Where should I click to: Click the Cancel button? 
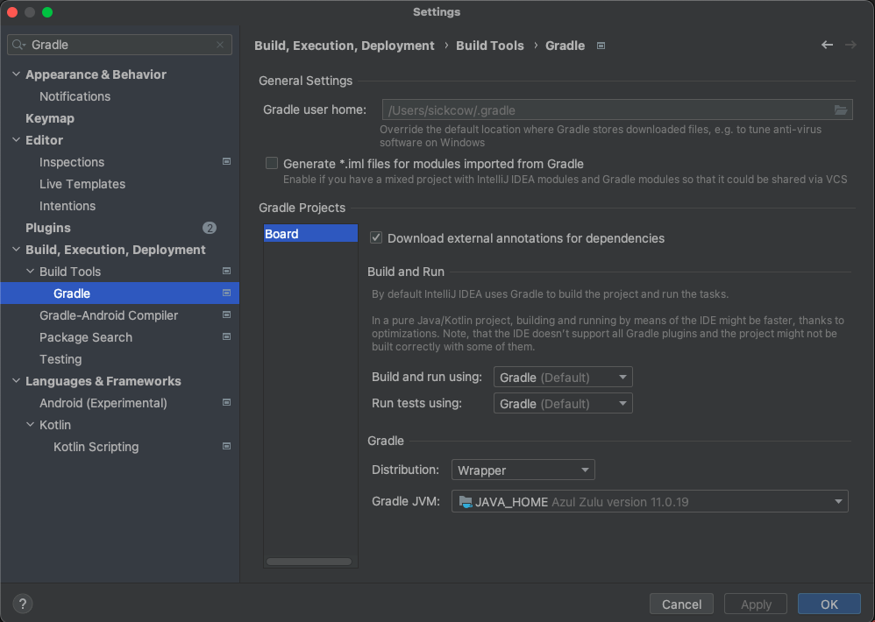coord(681,604)
